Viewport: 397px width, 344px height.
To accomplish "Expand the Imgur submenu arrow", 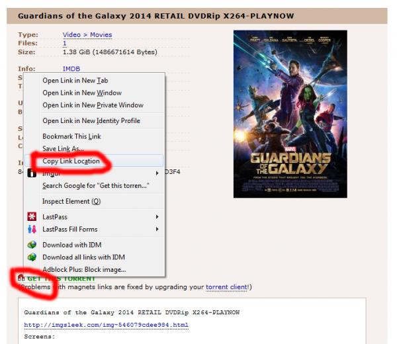I will tap(157, 173).
